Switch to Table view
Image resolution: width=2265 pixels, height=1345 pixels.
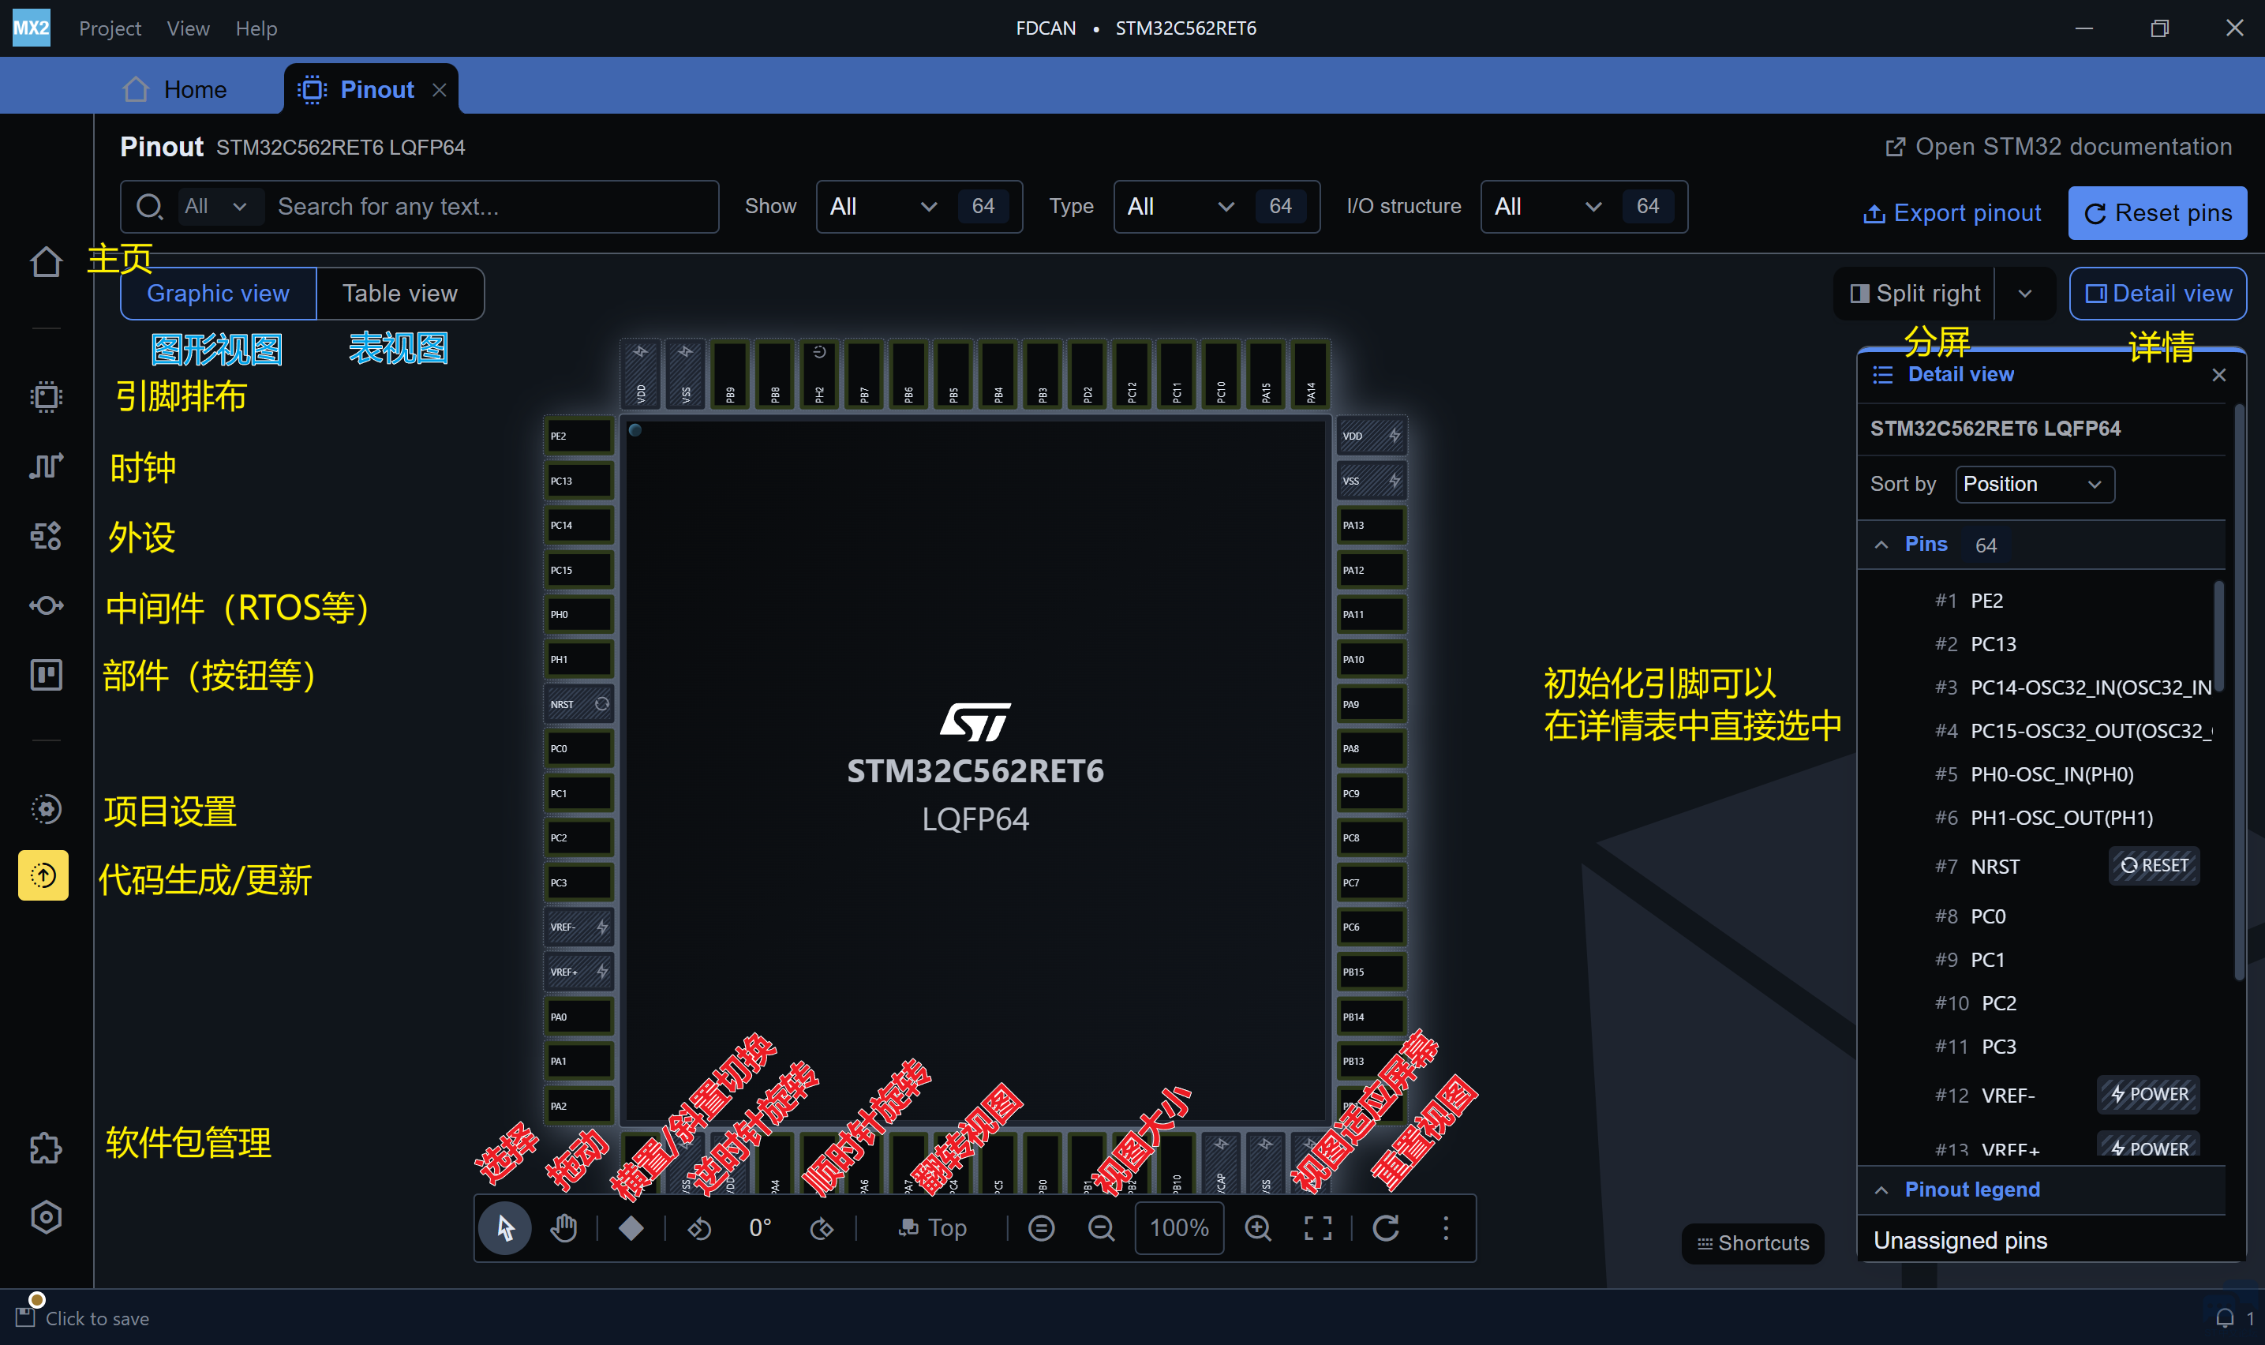(x=399, y=294)
